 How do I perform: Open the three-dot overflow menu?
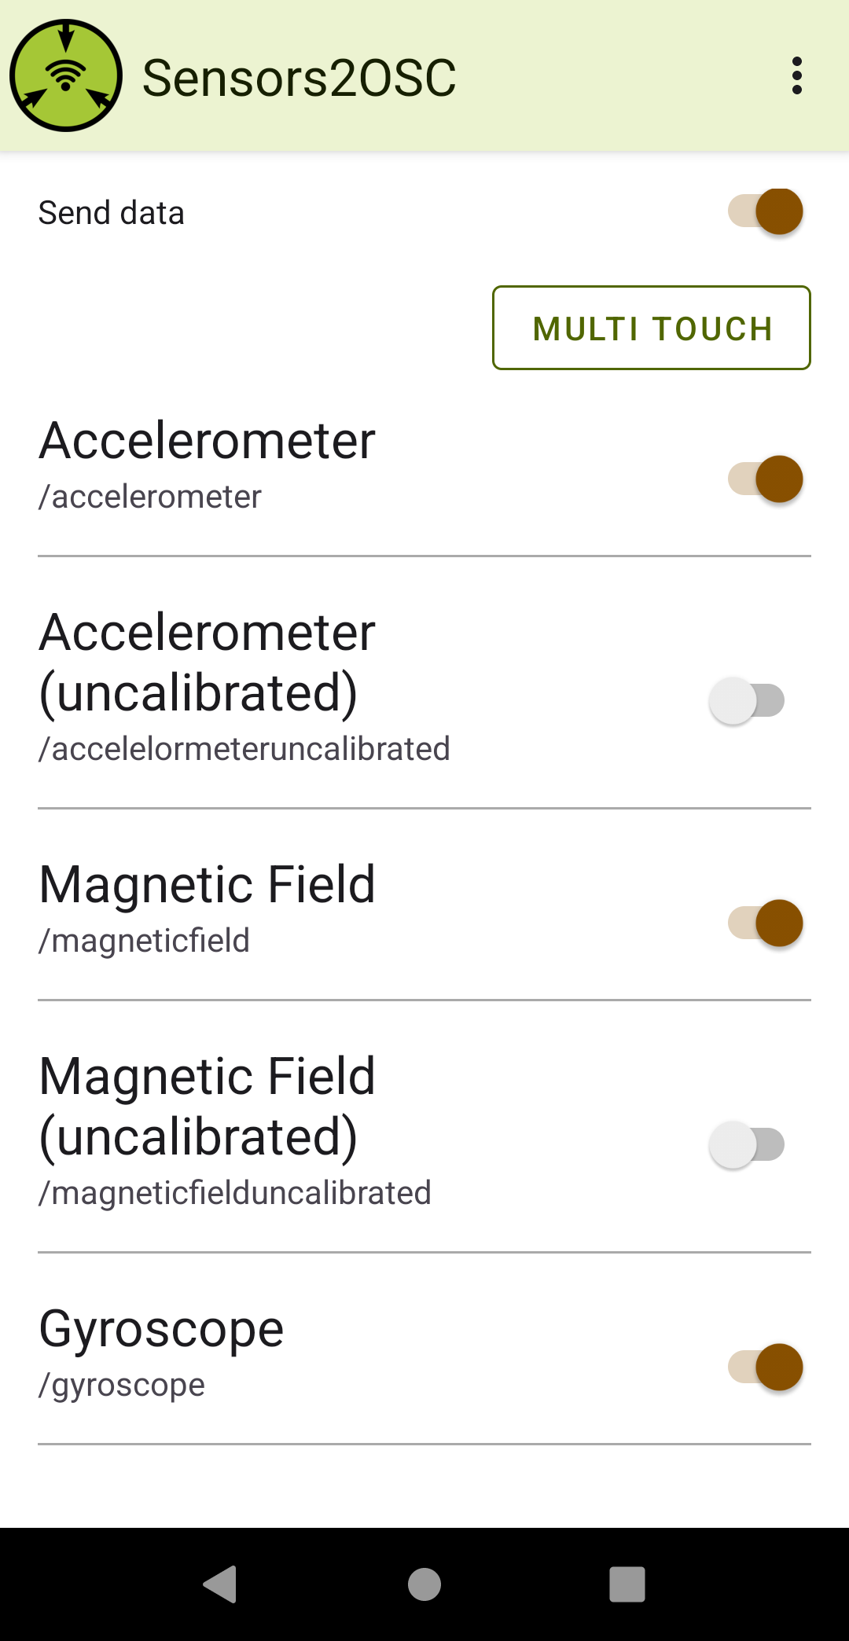pos(796,75)
